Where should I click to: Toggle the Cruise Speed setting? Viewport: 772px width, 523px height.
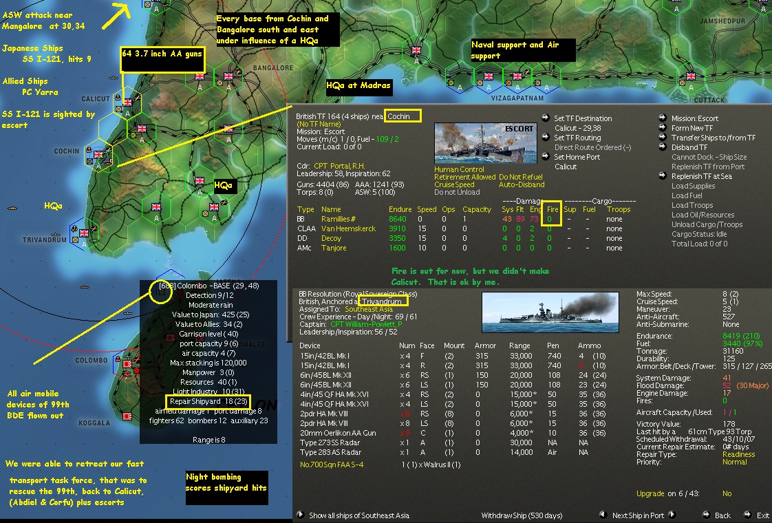click(x=454, y=184)
